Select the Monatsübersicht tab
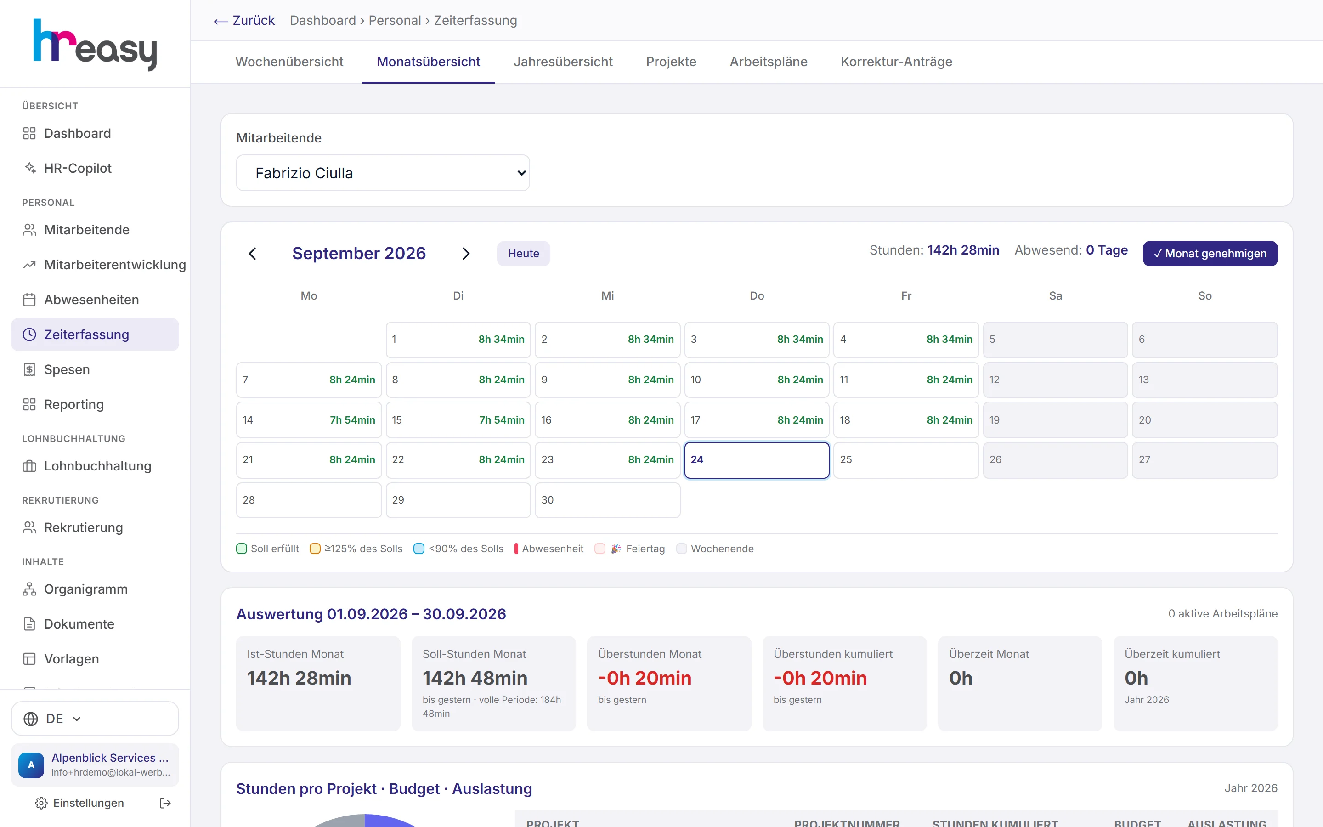This screenshot has width=1323, height=827. (x=429, y=62)
